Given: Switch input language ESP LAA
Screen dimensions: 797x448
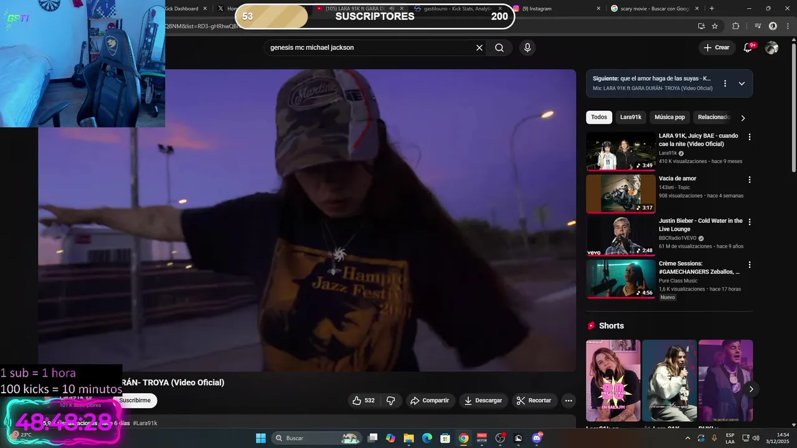Looking at the screenshot, I should pos(730,438).
